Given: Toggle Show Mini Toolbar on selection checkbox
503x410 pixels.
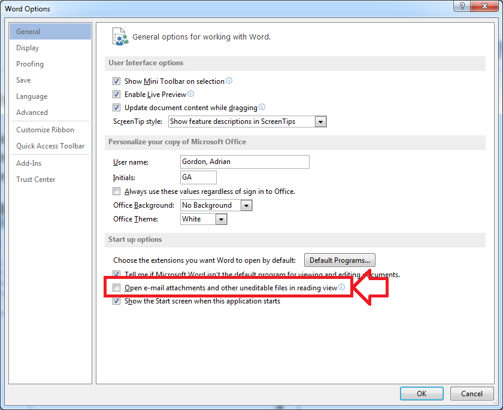Looking at the screenshot, I should [x=116, y=81].
